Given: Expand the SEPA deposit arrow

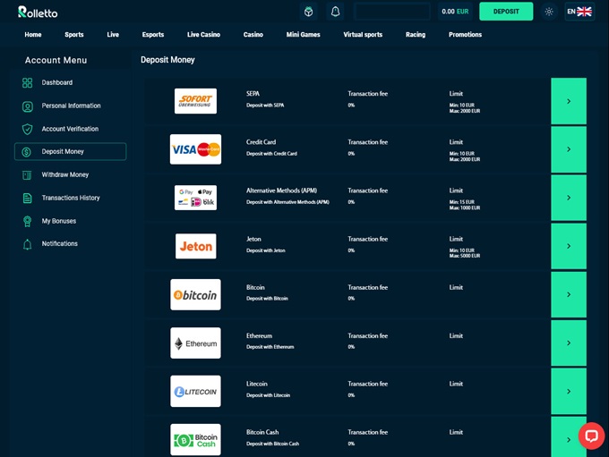Looking at the screenshot, I should click(569, 101).
